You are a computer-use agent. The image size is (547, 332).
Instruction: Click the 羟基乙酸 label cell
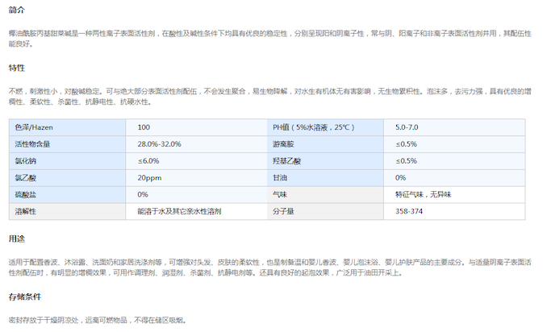coord(325,161)
